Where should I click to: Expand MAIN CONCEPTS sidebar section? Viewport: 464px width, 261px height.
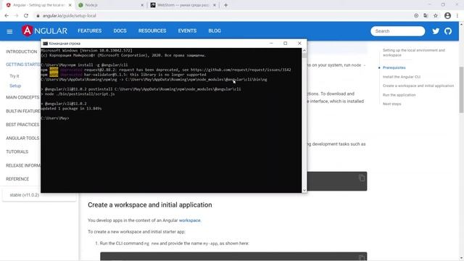pos(22,97)
